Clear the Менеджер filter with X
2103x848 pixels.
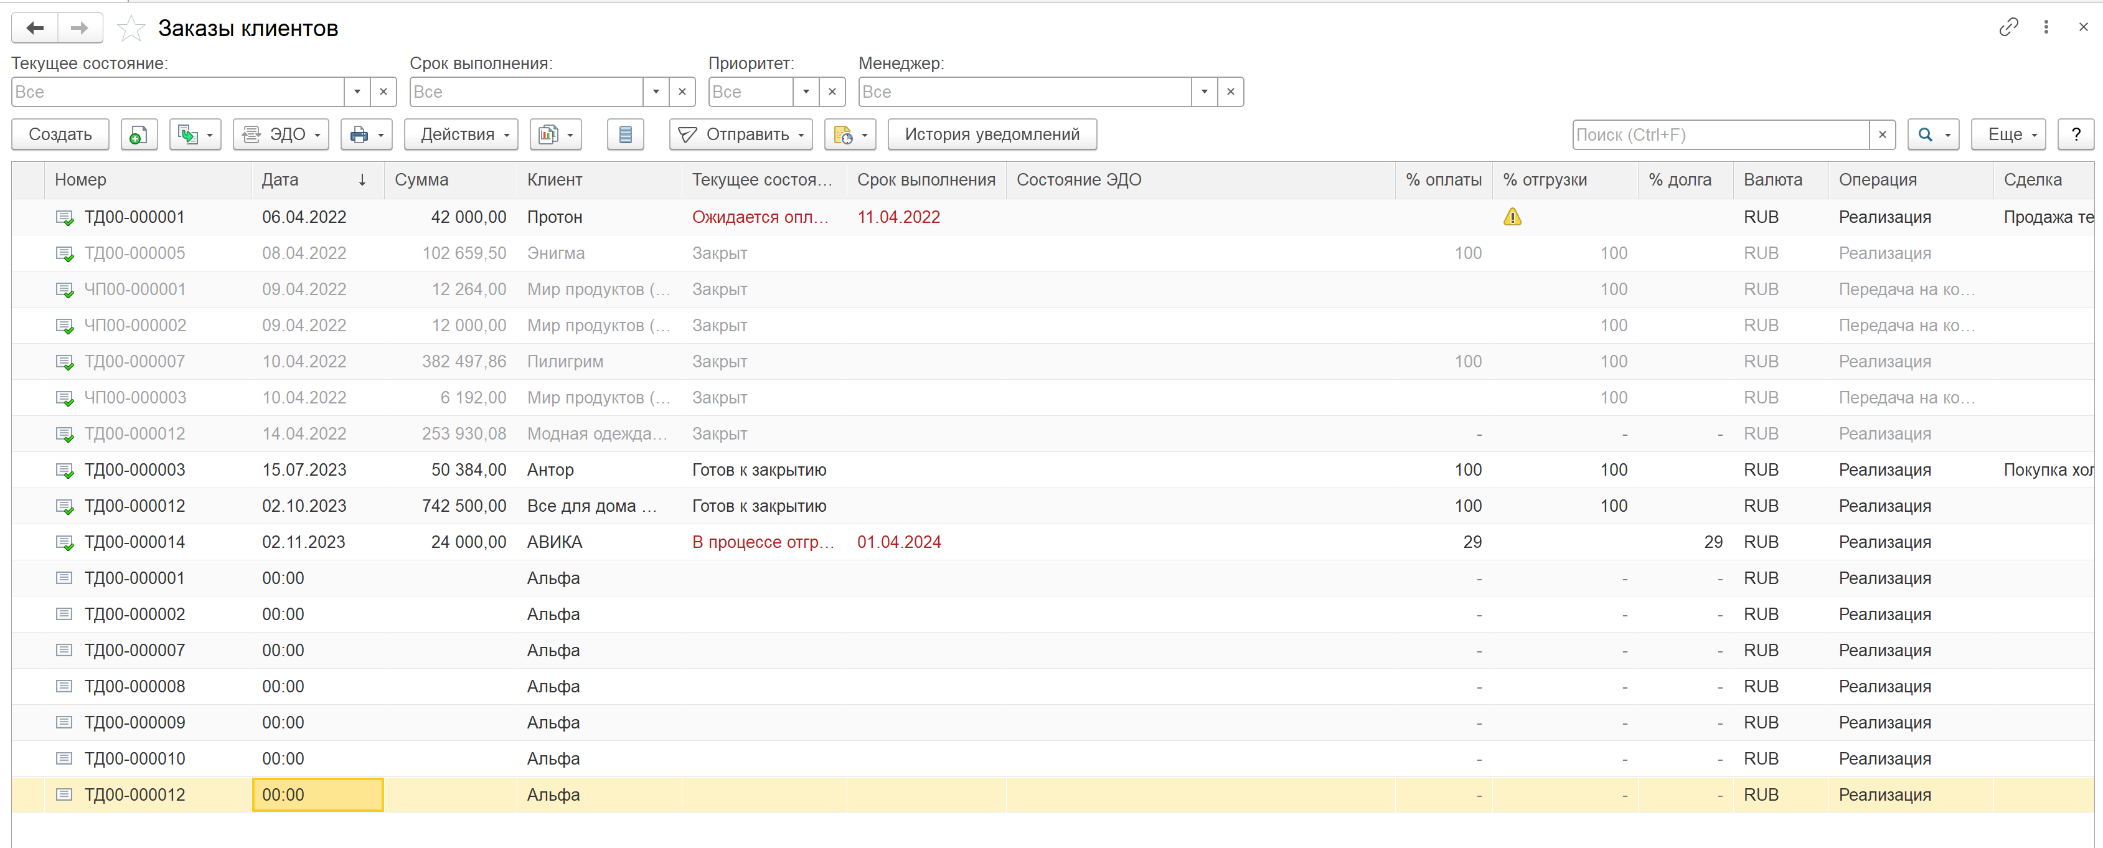pos(1230,92)
